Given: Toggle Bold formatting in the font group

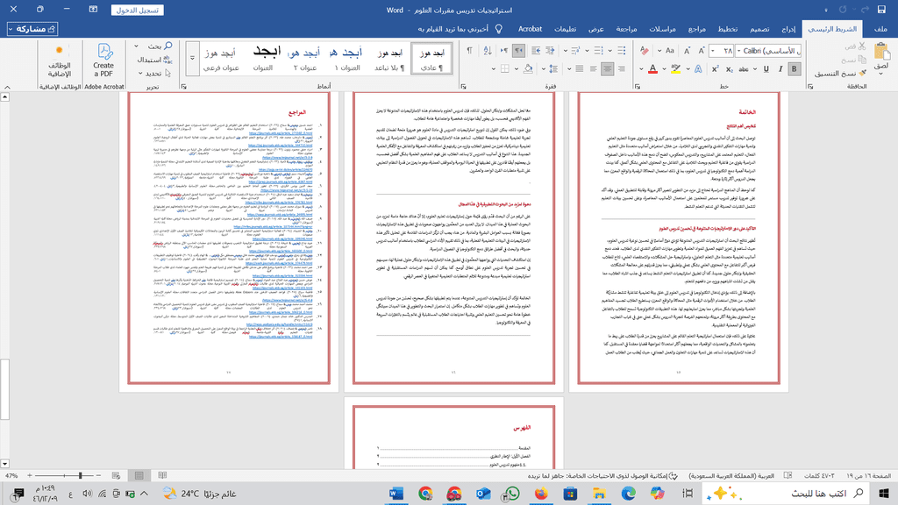Looking at the screenshot, I should pos(795,68).
